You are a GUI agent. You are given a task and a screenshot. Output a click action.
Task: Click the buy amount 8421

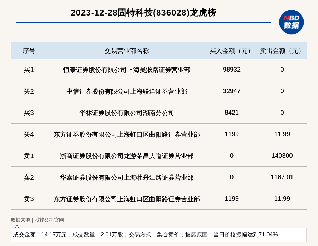pyautogui.click(x=231, y=113)
